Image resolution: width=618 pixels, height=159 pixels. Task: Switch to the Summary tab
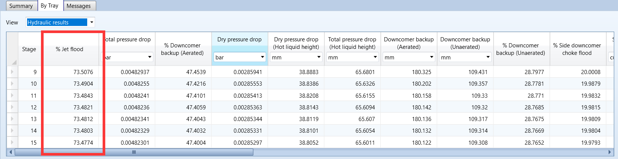click(21, 6)
